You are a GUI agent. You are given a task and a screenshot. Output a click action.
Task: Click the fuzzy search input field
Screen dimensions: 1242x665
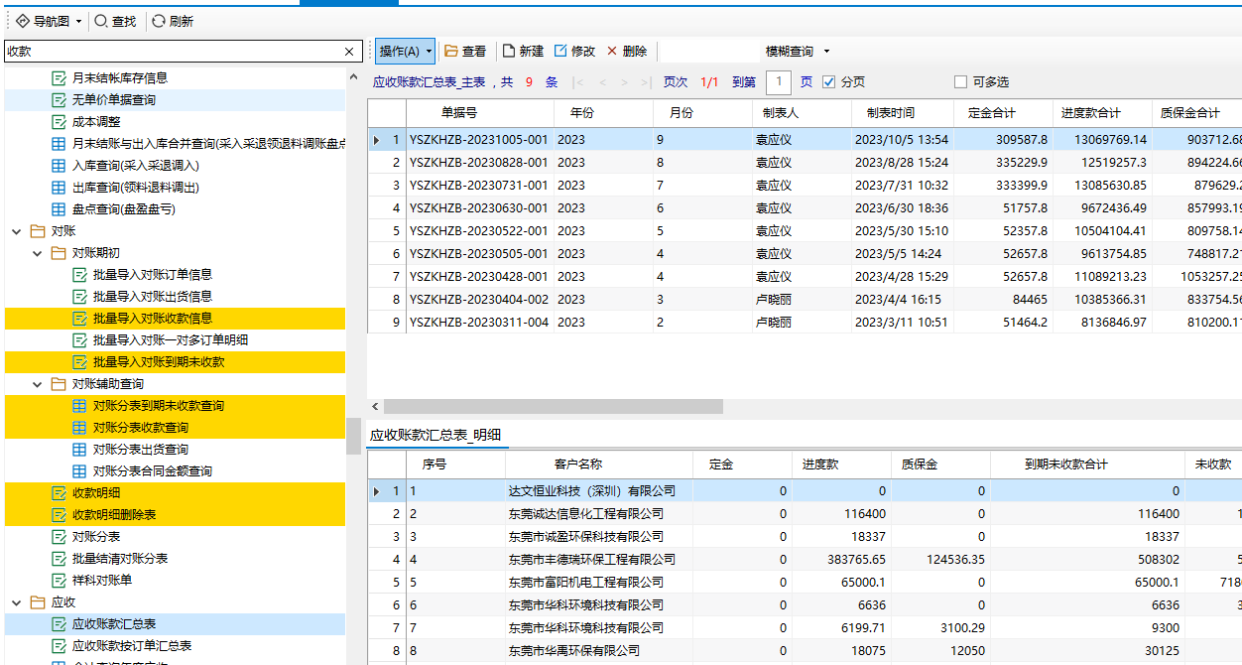click(x=709, y=52)
